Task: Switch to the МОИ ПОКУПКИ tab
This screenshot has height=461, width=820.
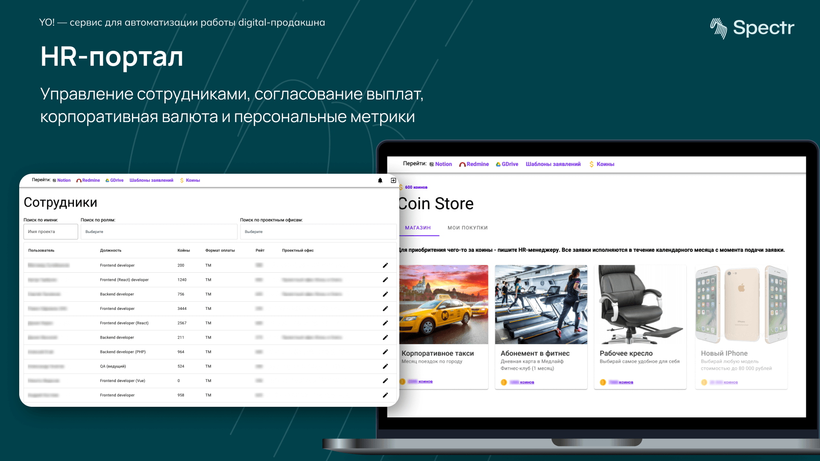Action: pyautogui.click(x=468, y=228)
